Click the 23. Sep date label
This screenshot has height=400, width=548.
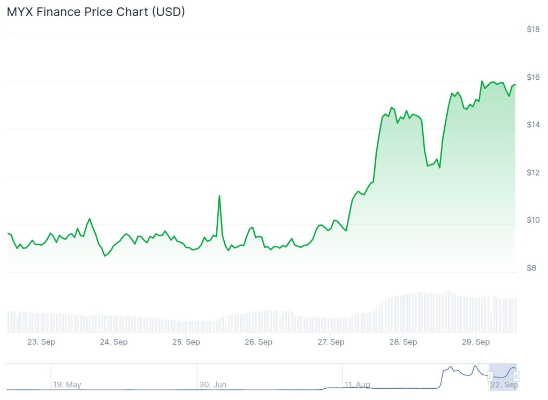[41, 342]
